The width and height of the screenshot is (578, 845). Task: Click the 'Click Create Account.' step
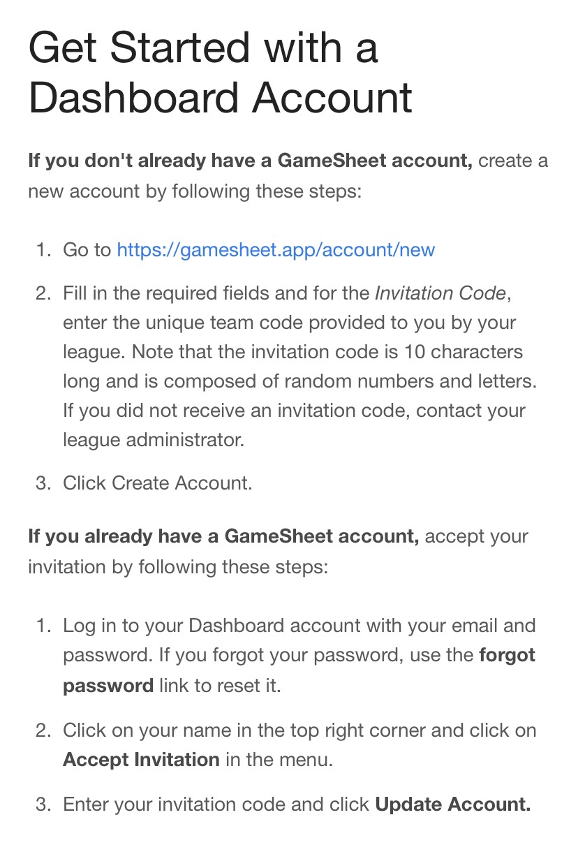tap(158, 483)
